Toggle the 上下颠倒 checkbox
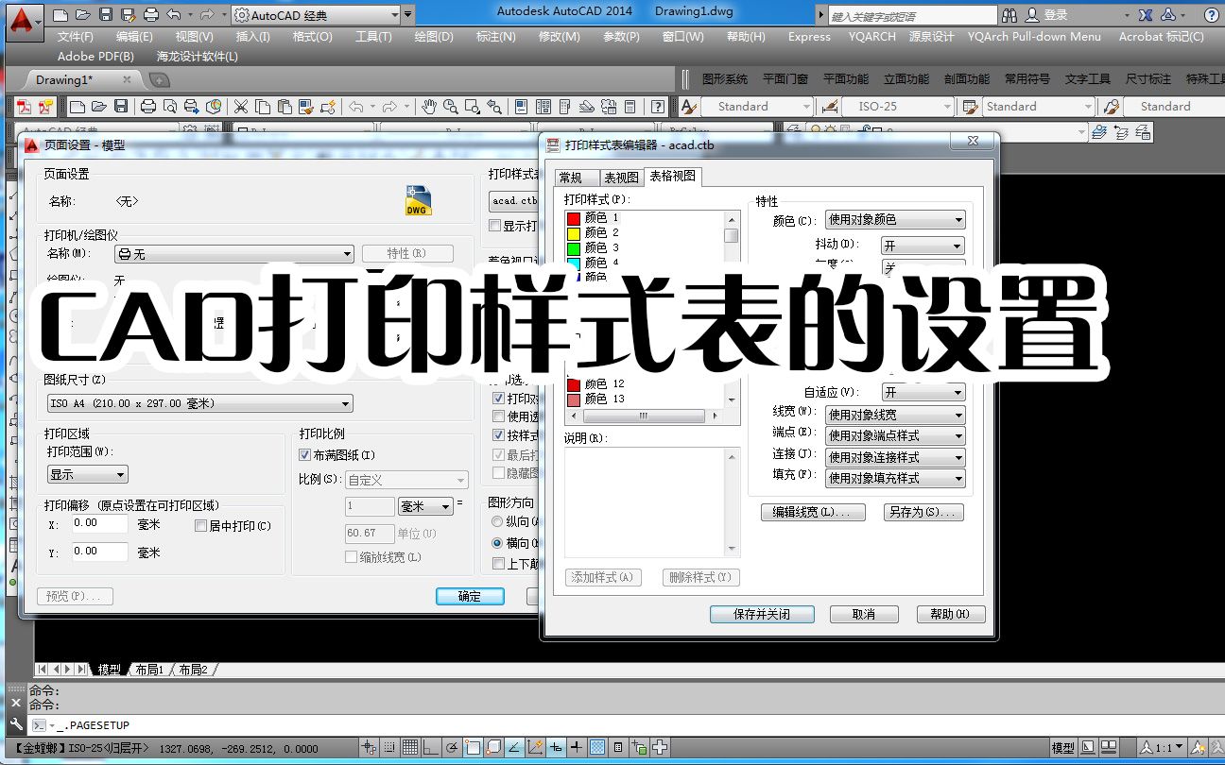 coord(499,564)
